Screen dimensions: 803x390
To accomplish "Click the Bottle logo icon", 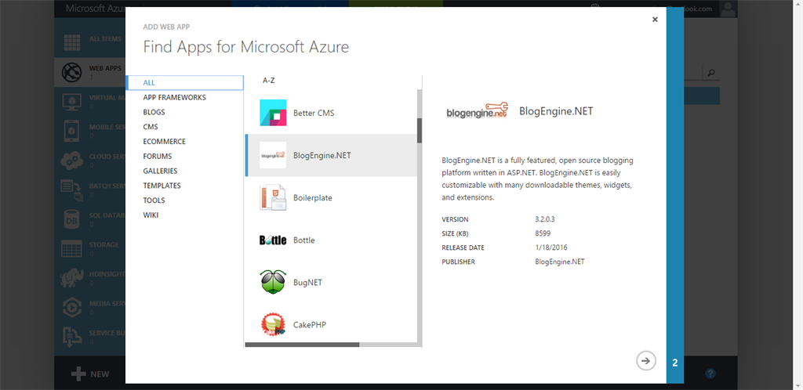I will [x=273, y=240].
